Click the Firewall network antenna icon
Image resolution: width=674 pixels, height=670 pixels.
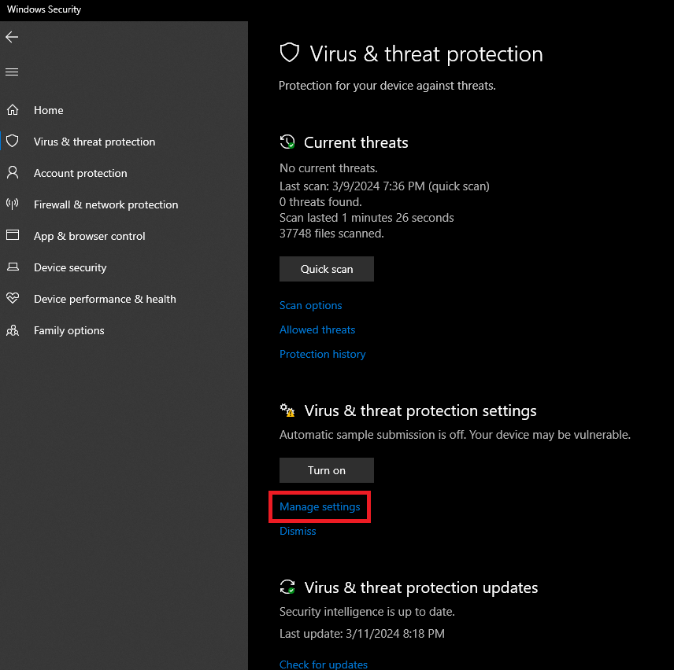[x=13, y=204]
